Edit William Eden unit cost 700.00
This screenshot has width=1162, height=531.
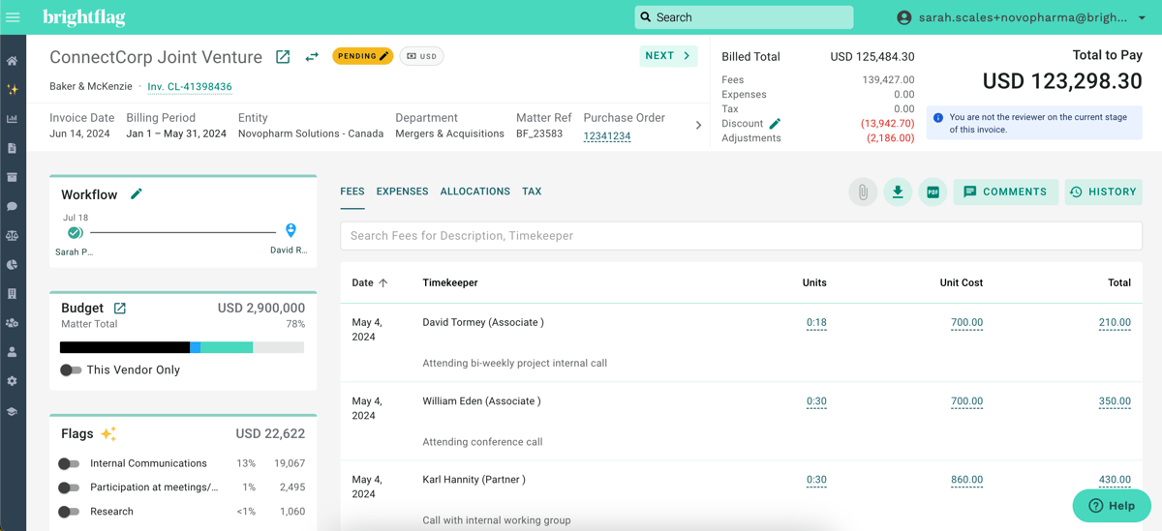click(x=966, y=401)
